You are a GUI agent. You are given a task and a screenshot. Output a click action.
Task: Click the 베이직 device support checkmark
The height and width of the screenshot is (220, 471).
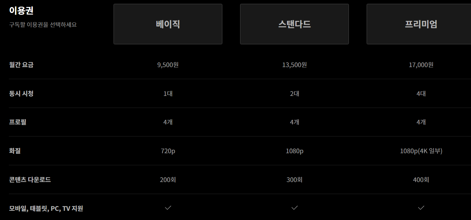(x=167, y=208)
